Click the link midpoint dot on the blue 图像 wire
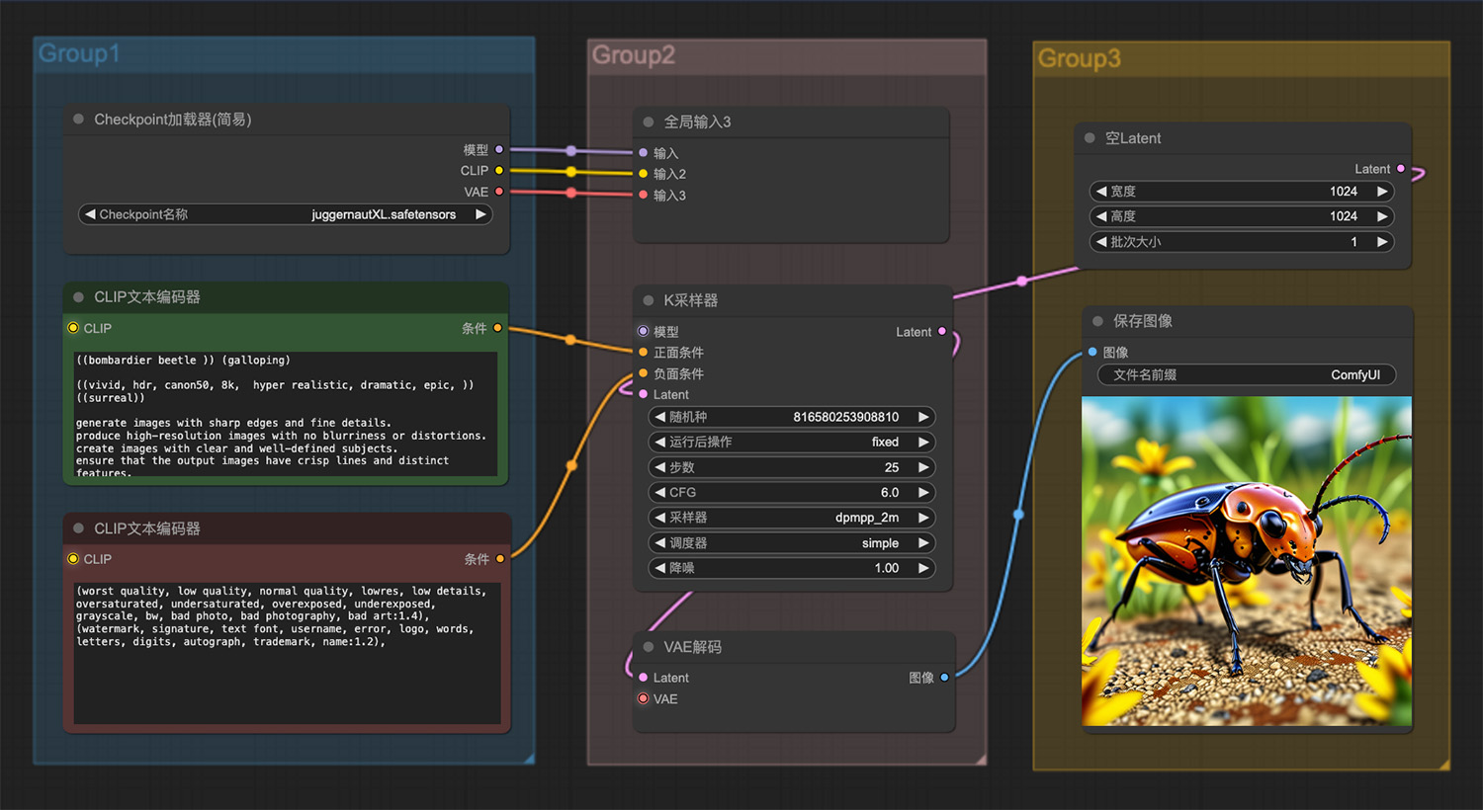1483x810 pixels. [x=1018, y=514]
